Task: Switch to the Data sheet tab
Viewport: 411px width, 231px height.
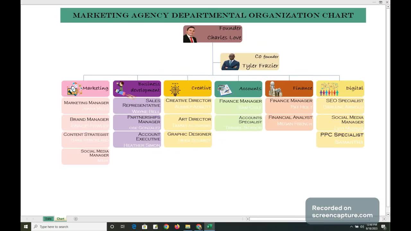Action: coord(48,218)
